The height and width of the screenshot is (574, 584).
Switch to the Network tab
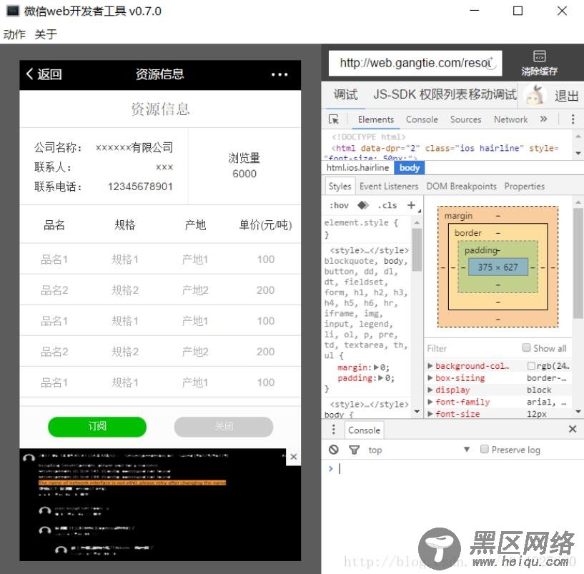click(x=510, y=119)
